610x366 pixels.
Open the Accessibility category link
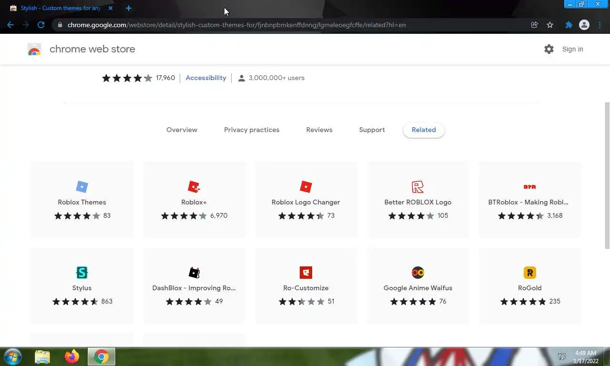coord(206,78)
